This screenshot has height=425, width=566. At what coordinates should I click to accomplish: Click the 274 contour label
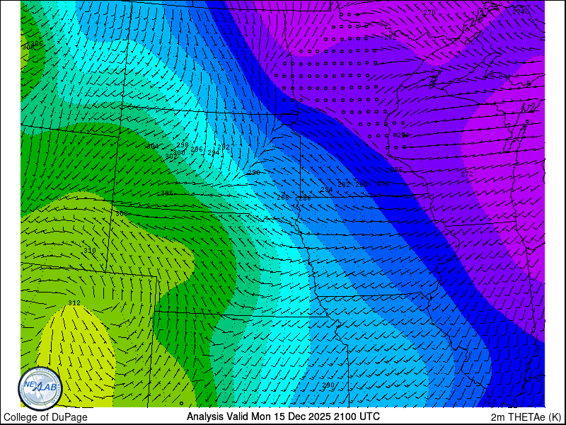[519, 11]
